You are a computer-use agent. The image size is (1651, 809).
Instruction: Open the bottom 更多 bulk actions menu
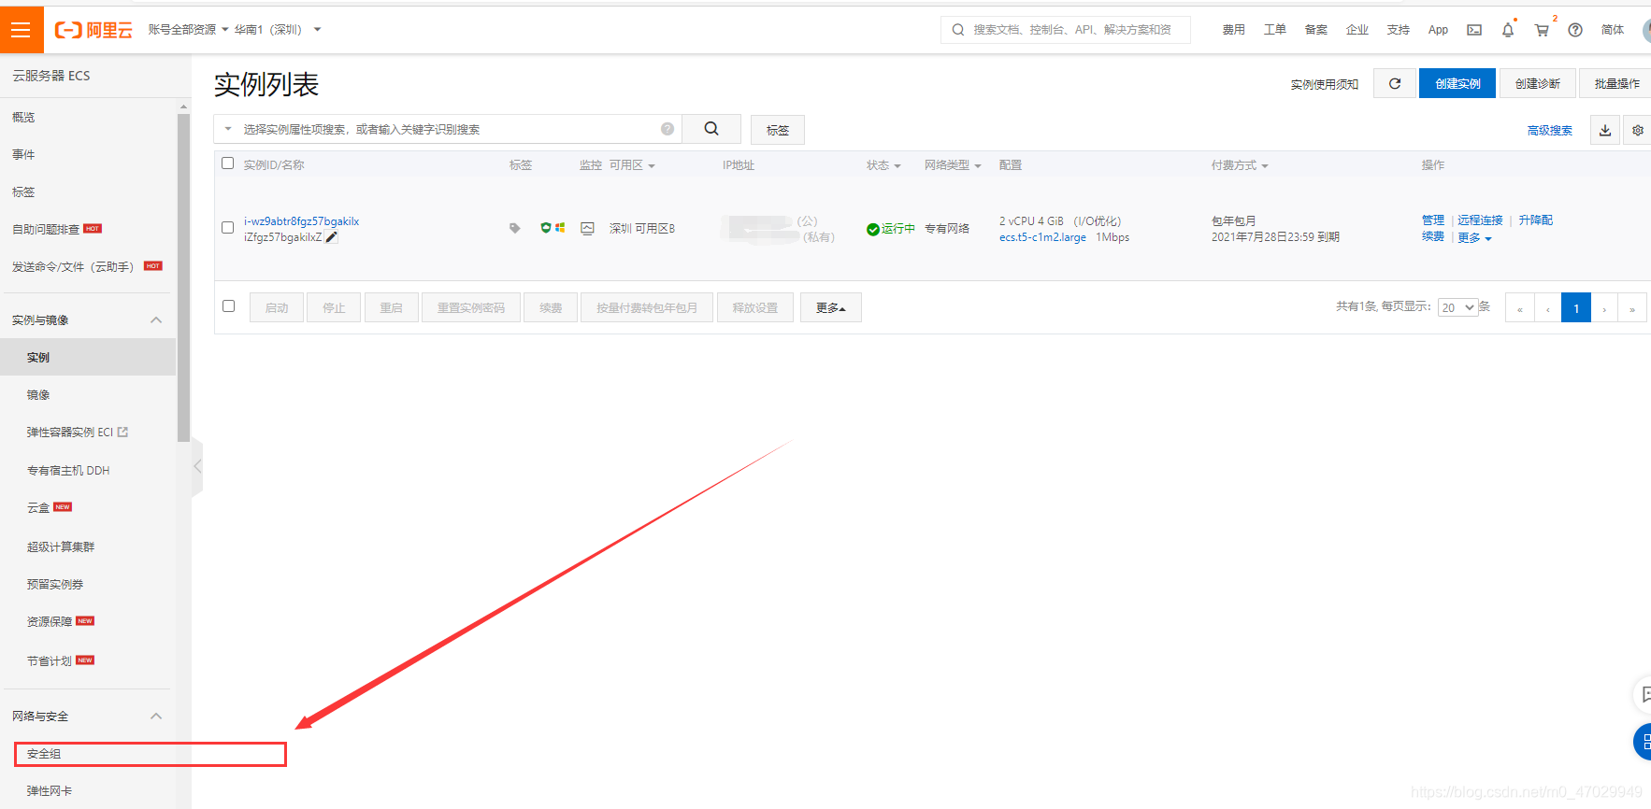[x=830, y=307]
